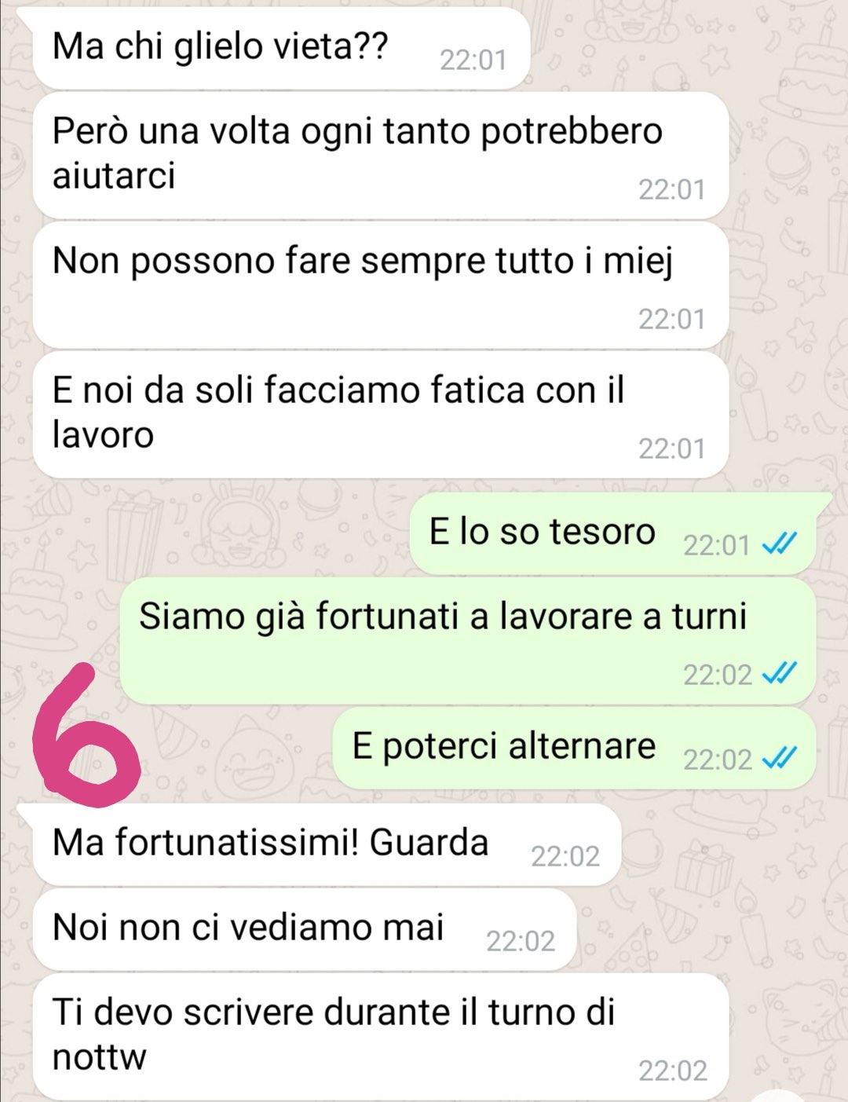Select the 'Però una volta ogni tanto' message
Image resolution: width=848 pixels, height=1102 pixels.
click(381, 156)
